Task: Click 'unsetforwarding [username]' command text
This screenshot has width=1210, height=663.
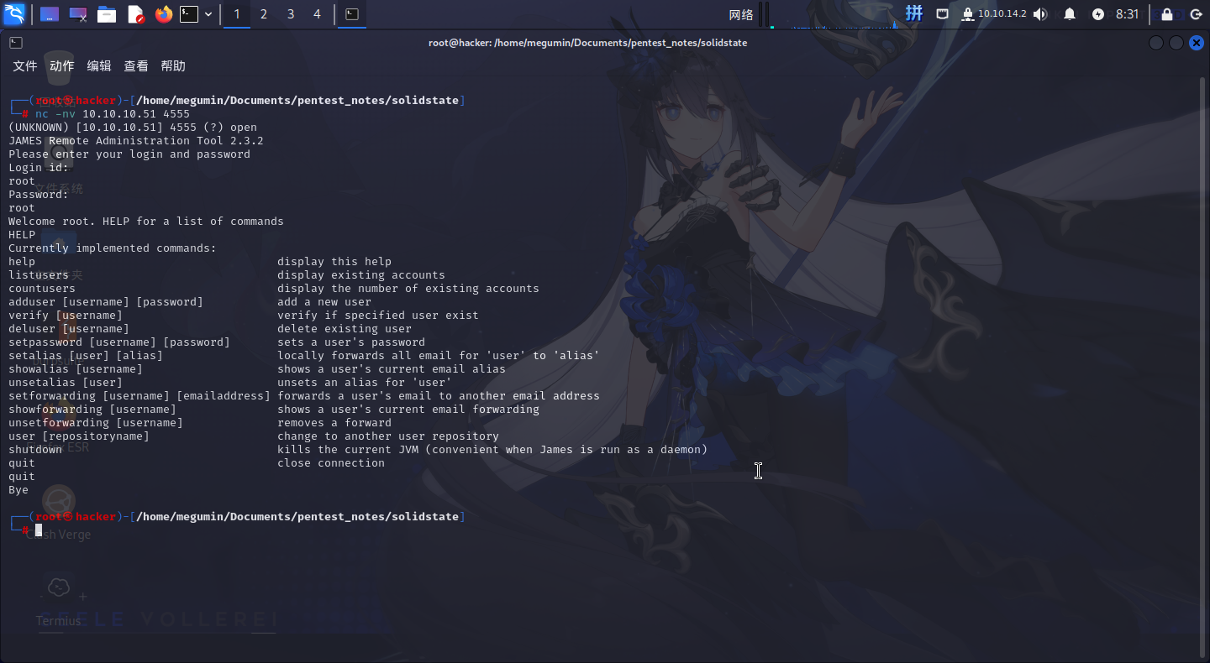Action: point(96,423)
